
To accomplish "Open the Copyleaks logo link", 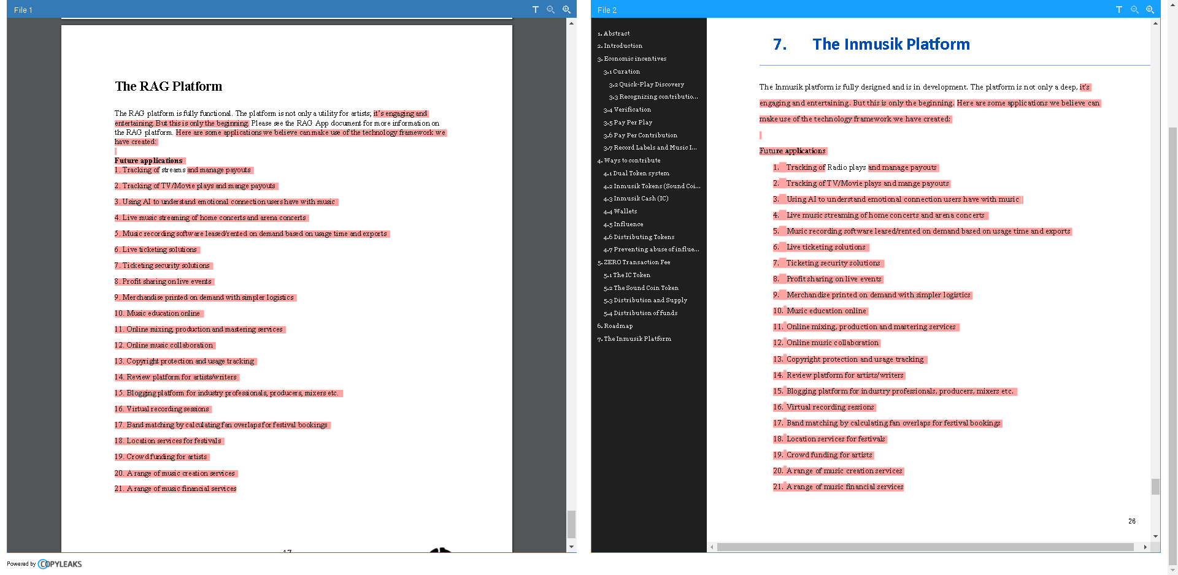I will click(x=60, y=564).
